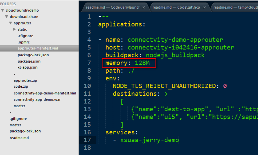Screen dimensions: 258x155
Task: Select the static folder name
Action: tap(22, 29)
